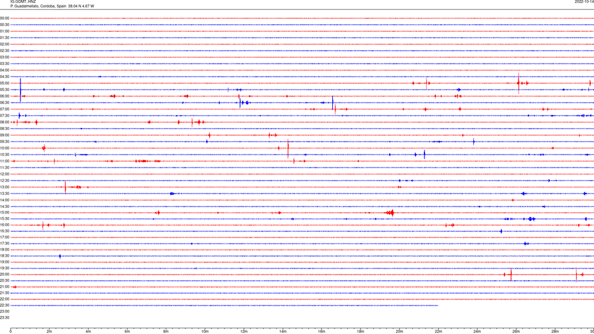The image size is (594, 334).
Task: Click the '12m' x-axis tick label
Action: pyautogui.click(x=244, y=332)
